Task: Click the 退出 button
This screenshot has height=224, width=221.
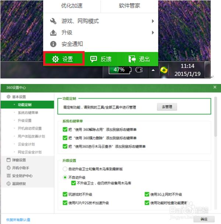Action: pos(139,59)
